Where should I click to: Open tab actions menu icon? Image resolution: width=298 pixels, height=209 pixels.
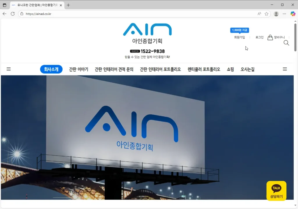pos(5,5)
